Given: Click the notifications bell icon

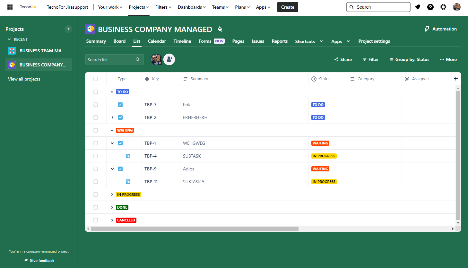Looking at the screenshot, I should 418,7.
